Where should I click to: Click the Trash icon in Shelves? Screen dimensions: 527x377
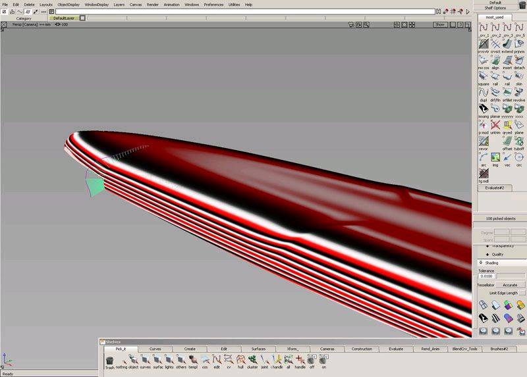(109, 361)
